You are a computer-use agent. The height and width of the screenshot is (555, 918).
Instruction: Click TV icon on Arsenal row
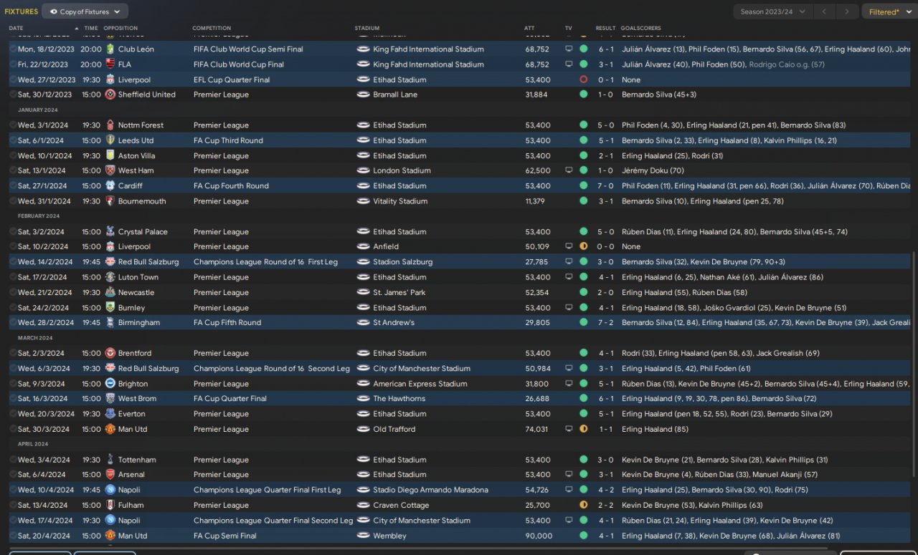pos(569,474)
